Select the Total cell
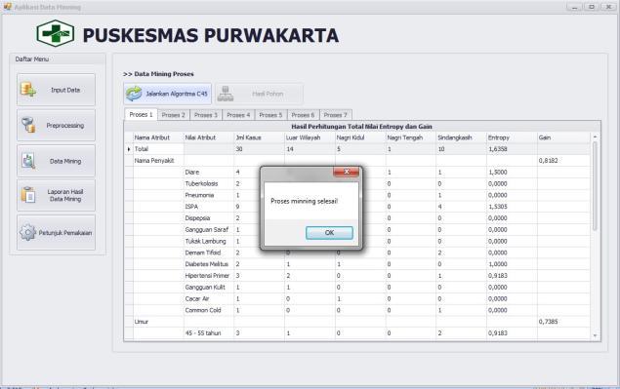Viewport: 620px width, 389px height. point(158,149)
